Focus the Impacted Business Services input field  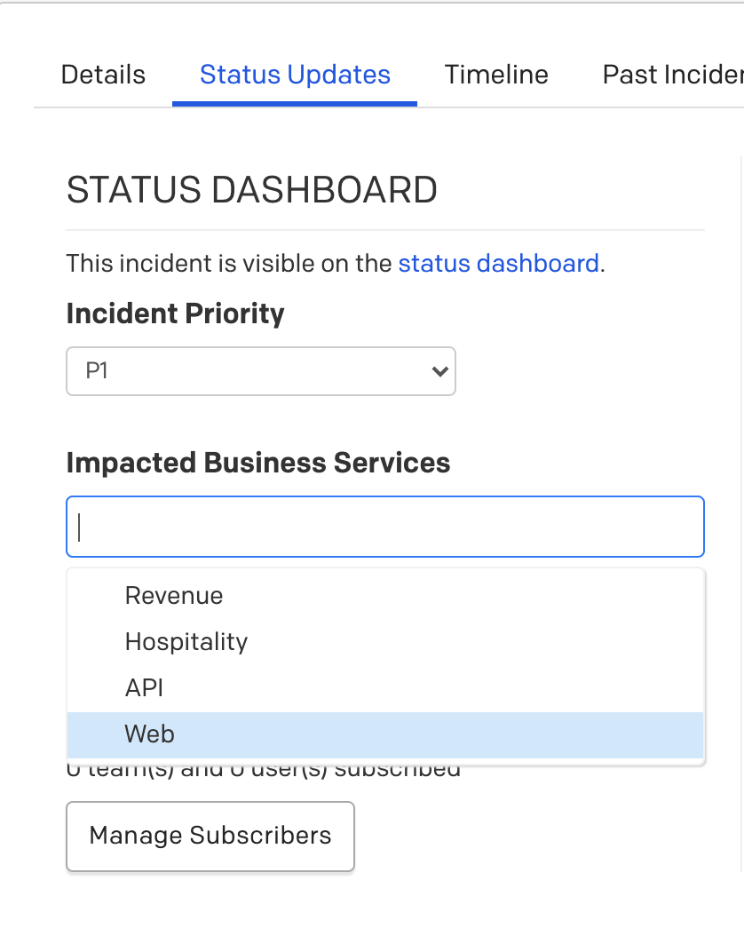click(x=385, y=527)
